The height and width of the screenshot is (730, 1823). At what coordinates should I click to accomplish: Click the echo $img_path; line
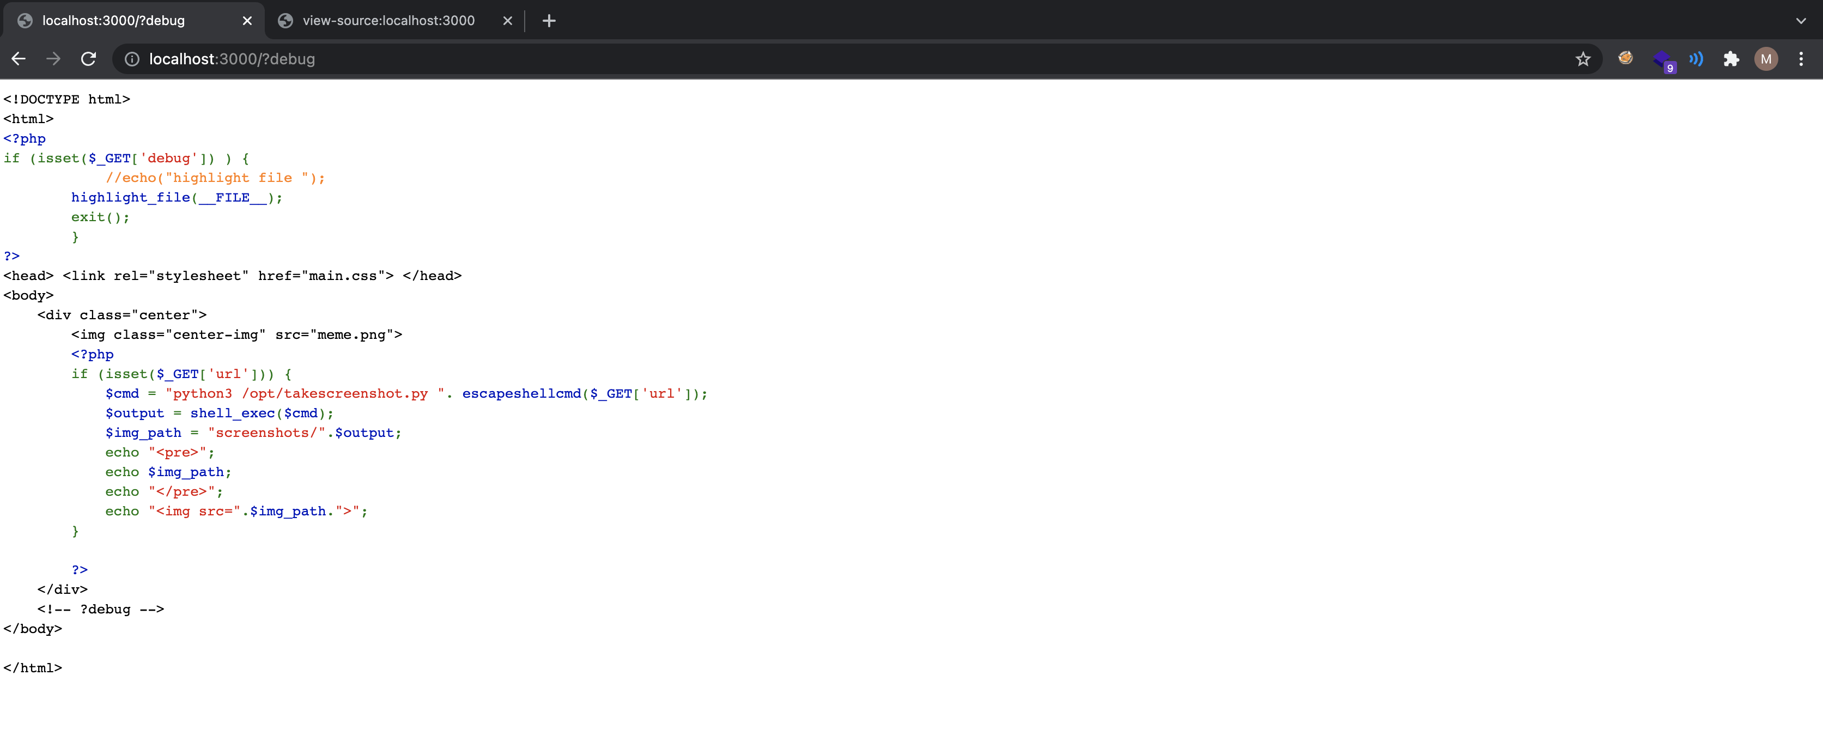[x=168, y=472]
